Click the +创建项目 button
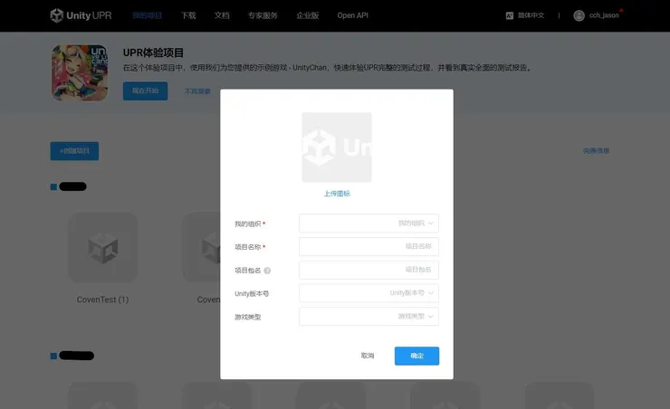 (74, 151)
